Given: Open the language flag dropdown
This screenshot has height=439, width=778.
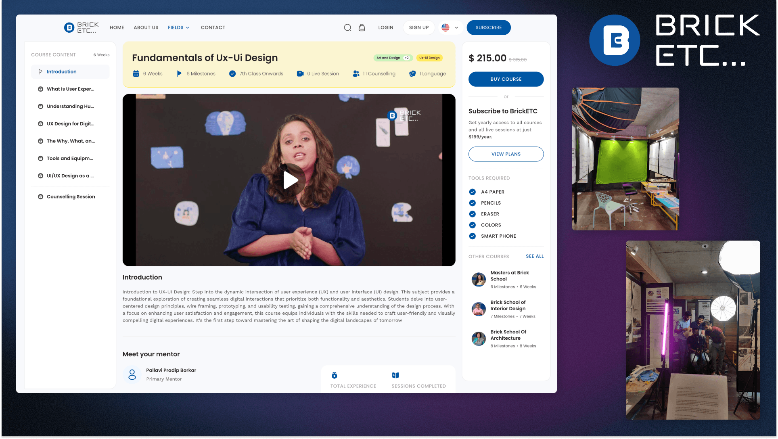Looking at the screenshot, I should coord(450,27).
